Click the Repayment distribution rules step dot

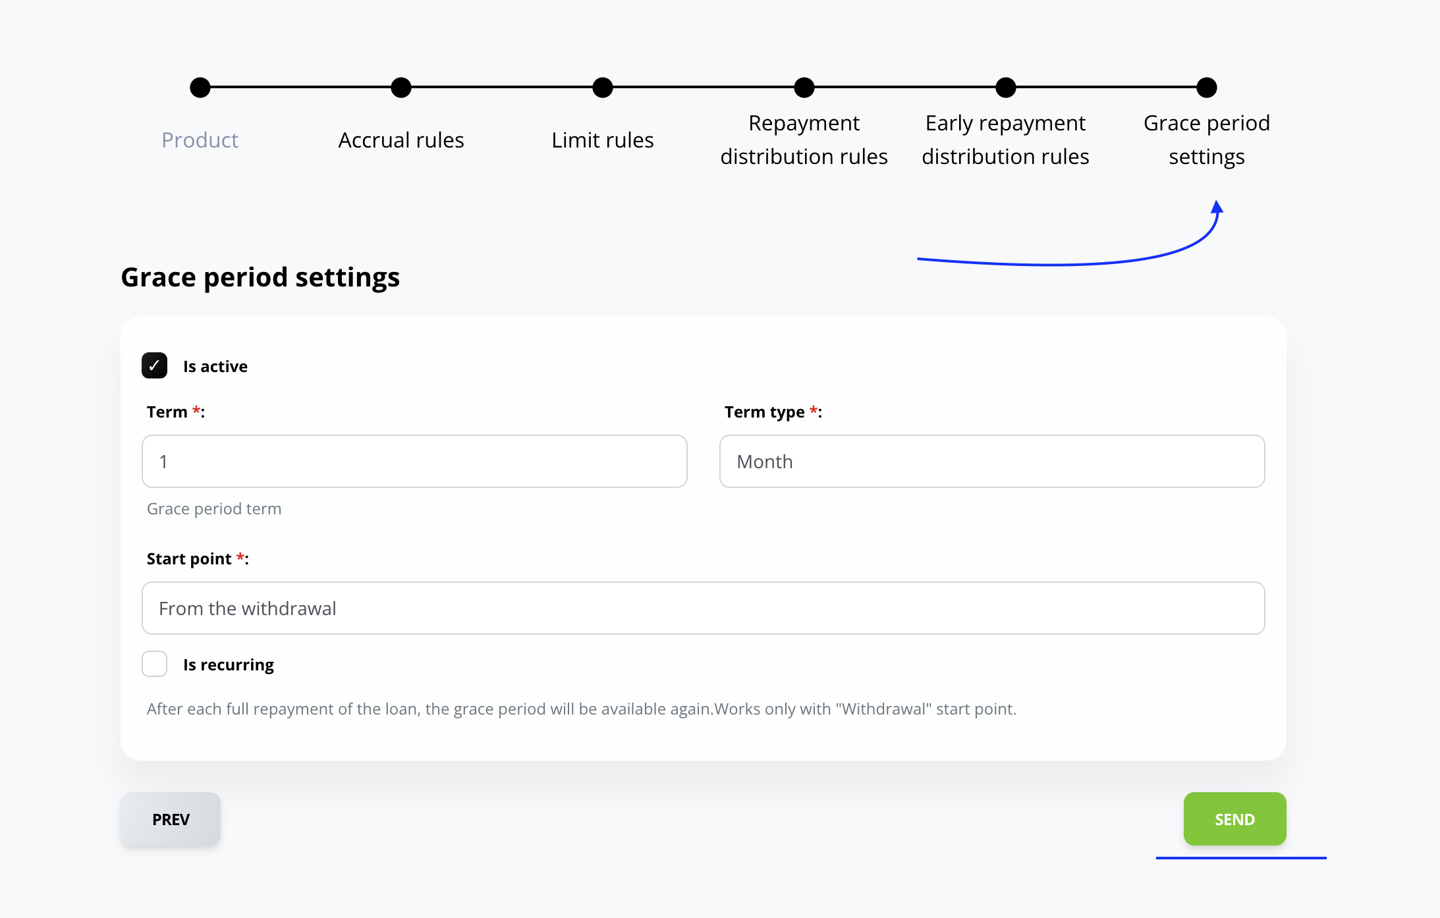click(804, 88)
